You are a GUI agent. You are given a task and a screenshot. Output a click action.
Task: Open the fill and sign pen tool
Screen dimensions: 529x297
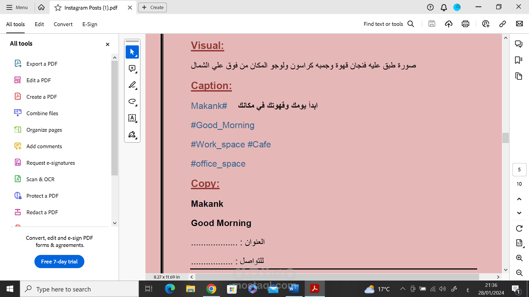pyautogui.click(x=132, y=134)
